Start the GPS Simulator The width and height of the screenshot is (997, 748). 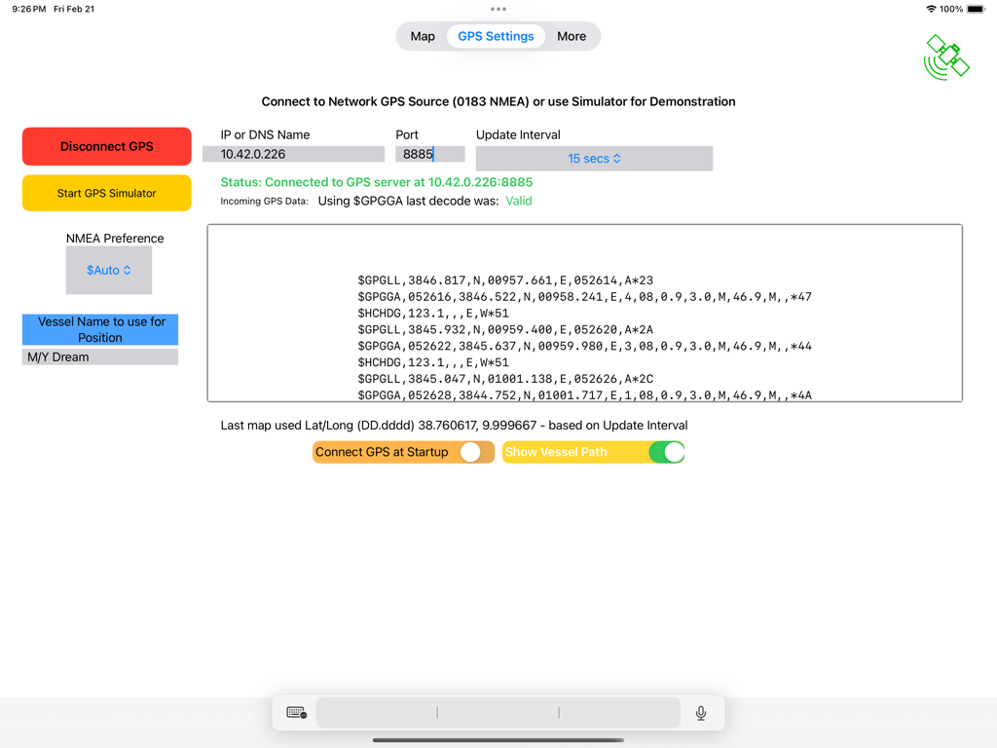coord(106,193)
